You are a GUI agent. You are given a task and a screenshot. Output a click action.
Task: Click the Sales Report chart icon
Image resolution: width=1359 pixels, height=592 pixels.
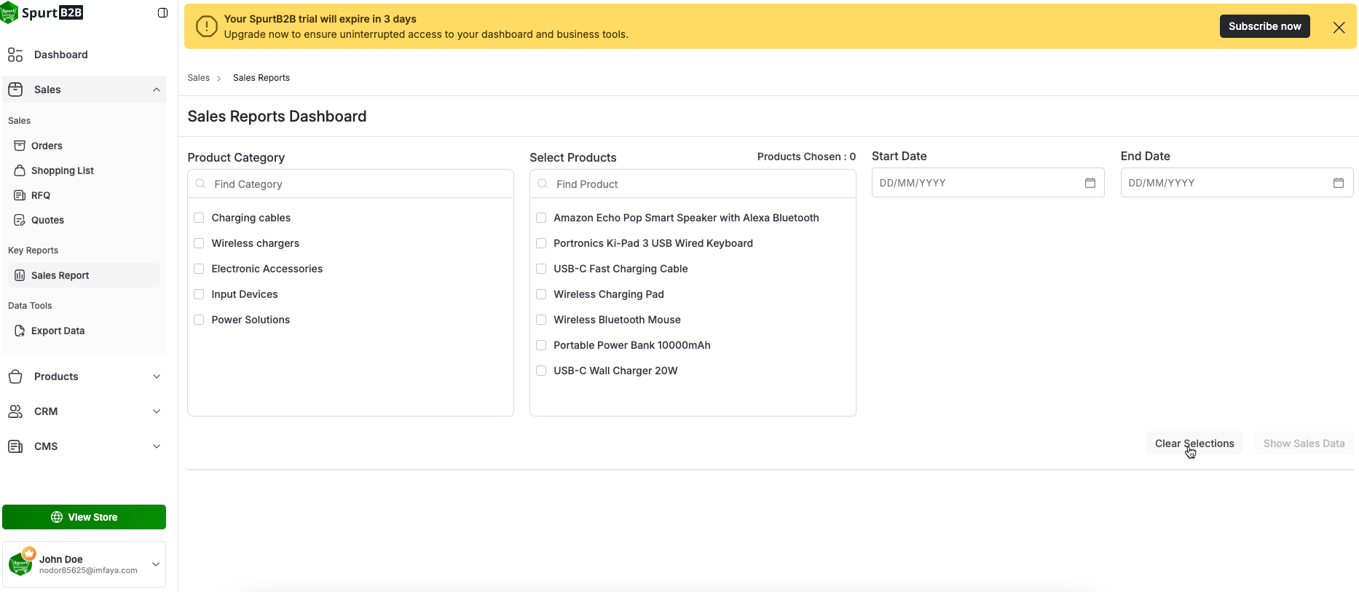[x=20, y=275]
